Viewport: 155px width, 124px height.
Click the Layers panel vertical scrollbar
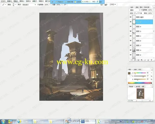click(x=153, y=37)
